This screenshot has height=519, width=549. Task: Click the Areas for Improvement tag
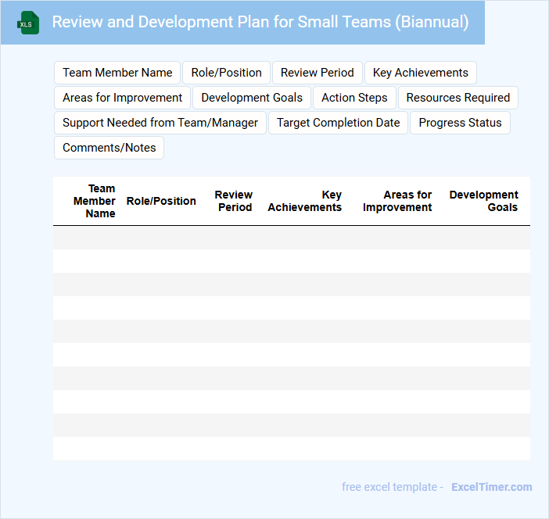click(122, 98)
